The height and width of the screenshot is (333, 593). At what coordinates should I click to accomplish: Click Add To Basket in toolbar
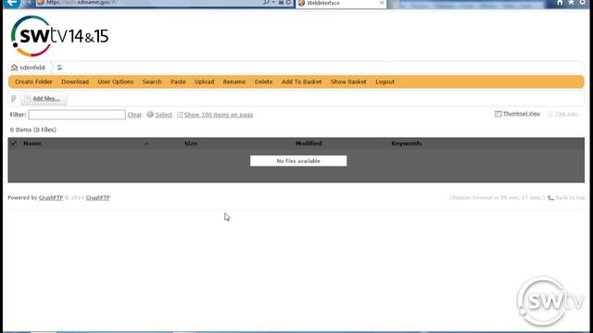pos(301,81)
